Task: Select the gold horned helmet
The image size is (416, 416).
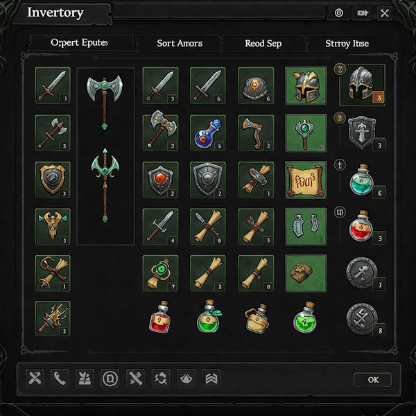Action: click(x=306, y=85)
